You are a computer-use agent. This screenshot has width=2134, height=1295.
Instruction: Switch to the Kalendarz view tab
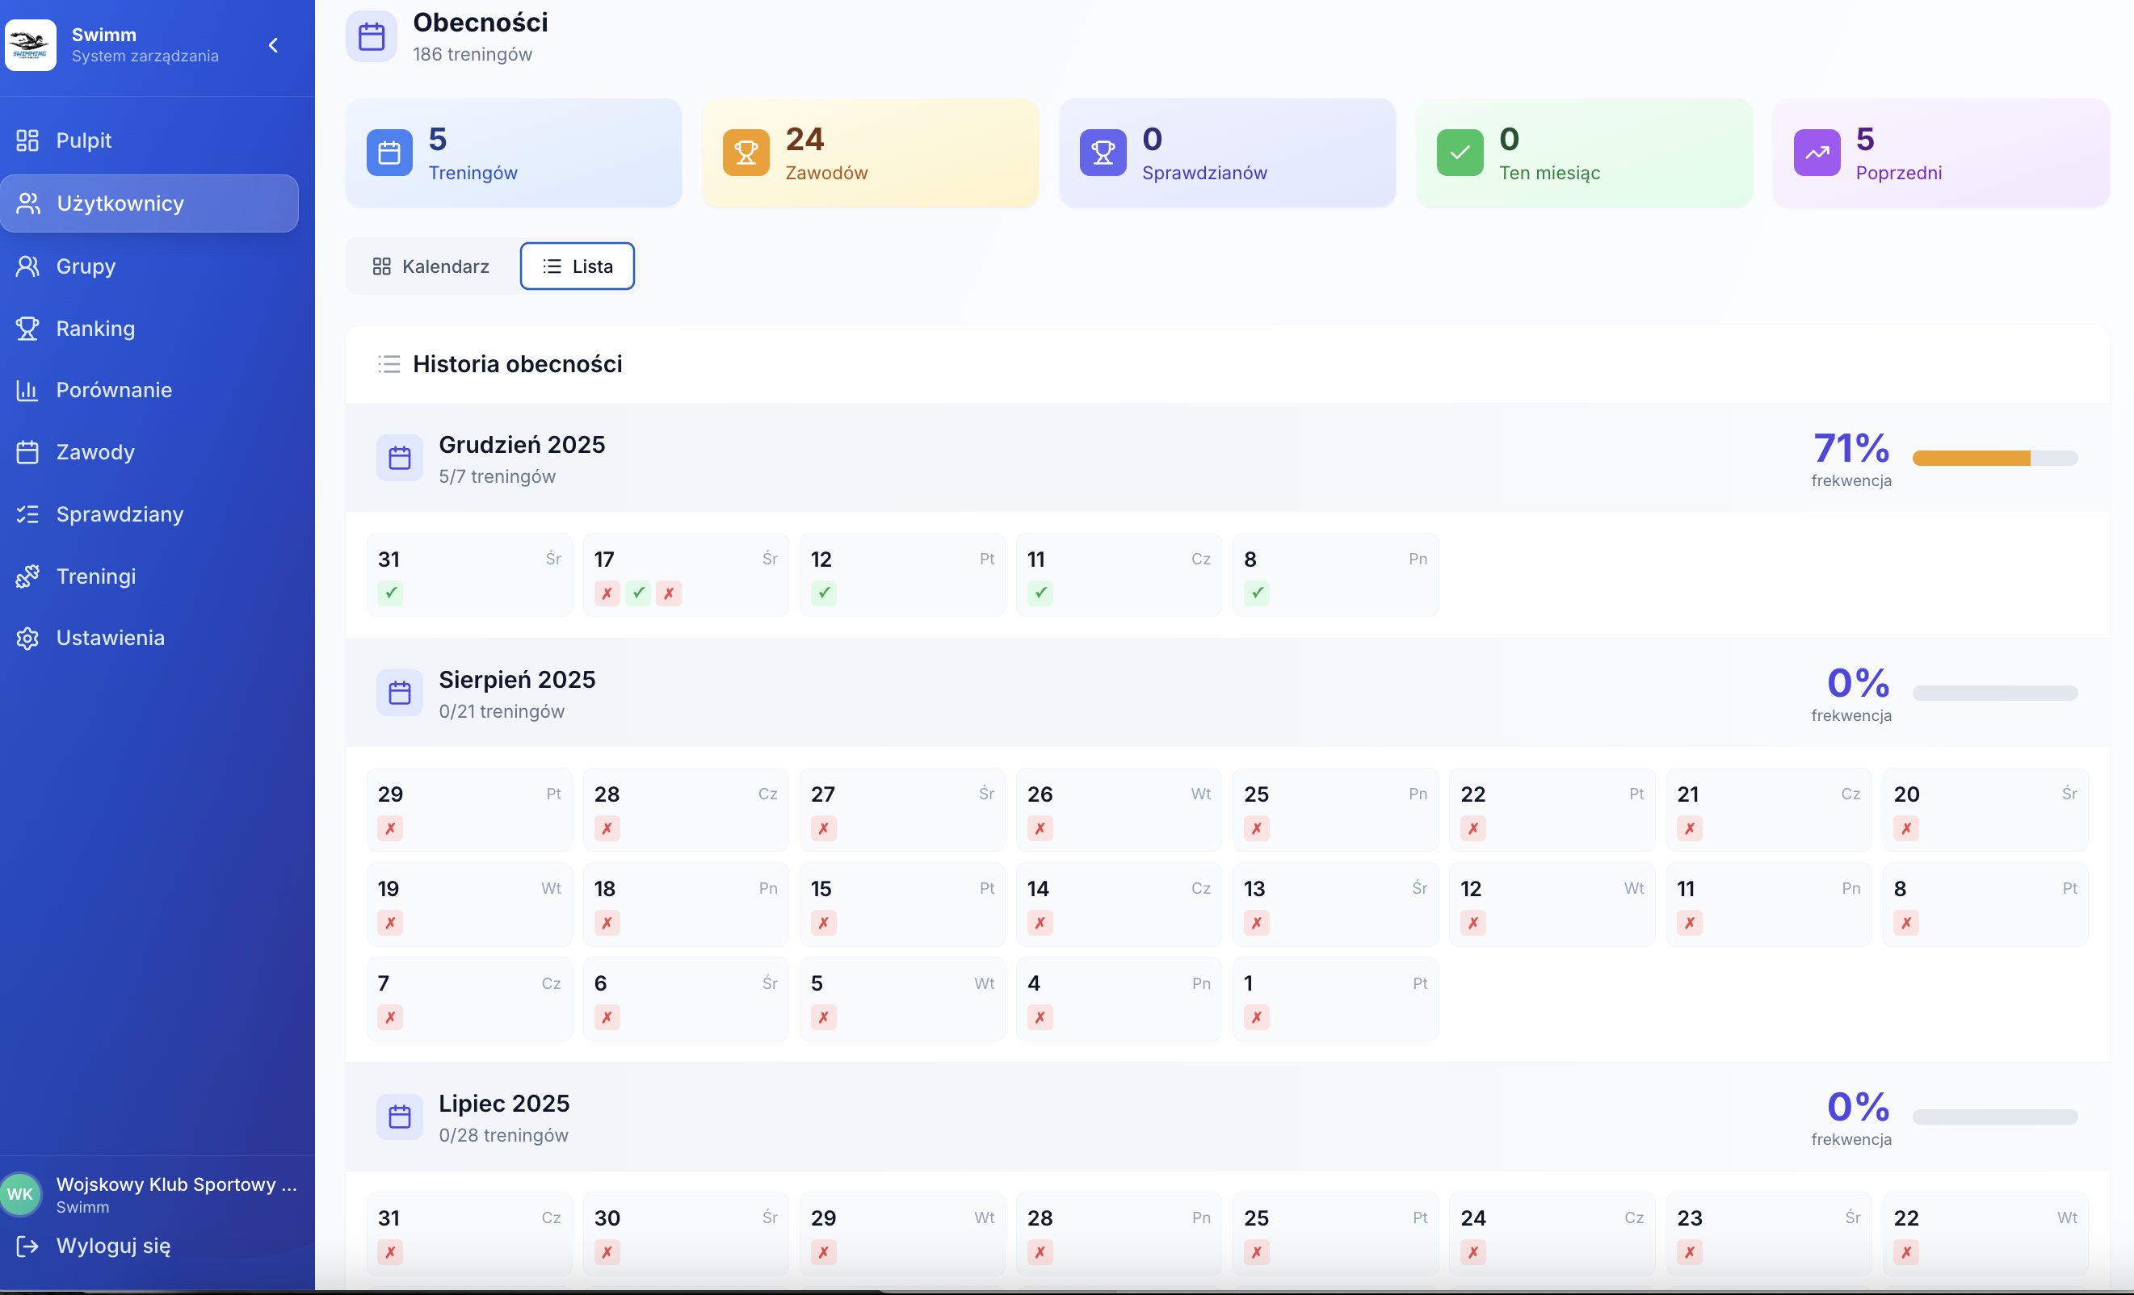[431, 266]
